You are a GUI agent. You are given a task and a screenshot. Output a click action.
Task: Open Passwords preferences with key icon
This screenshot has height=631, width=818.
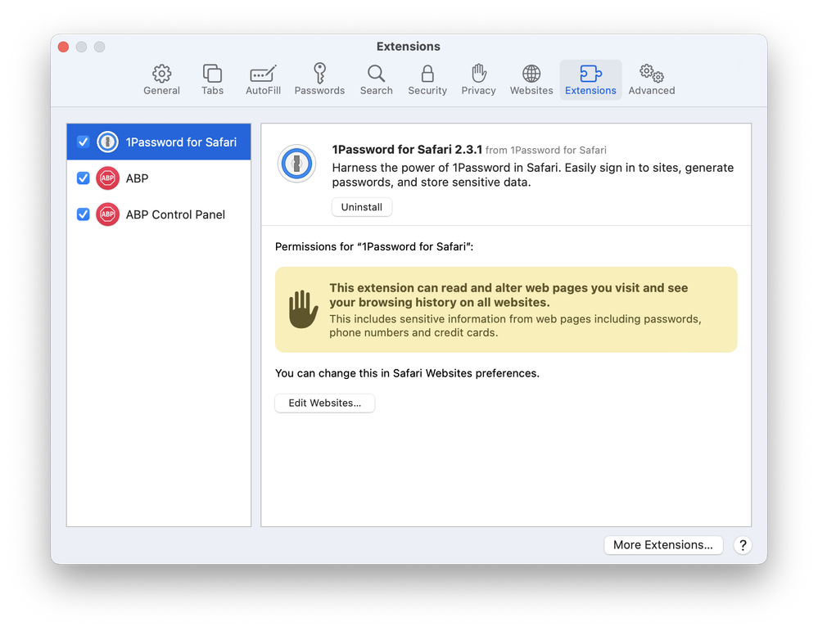coord(319,79)
